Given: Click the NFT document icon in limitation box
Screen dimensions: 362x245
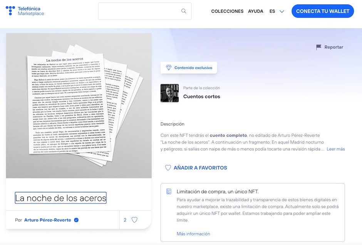Looking at the screenshot, I should point(169,192).
